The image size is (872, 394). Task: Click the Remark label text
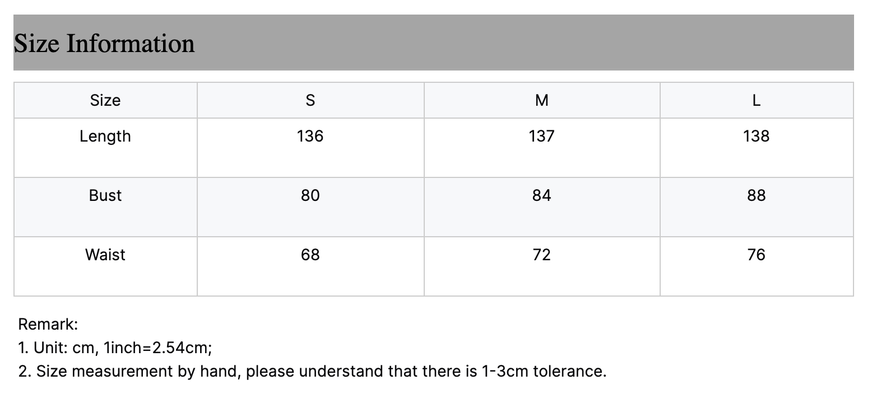pos(48,324)
